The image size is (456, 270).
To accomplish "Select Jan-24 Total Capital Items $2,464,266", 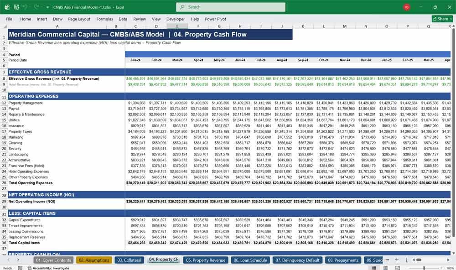I will 135,243.
